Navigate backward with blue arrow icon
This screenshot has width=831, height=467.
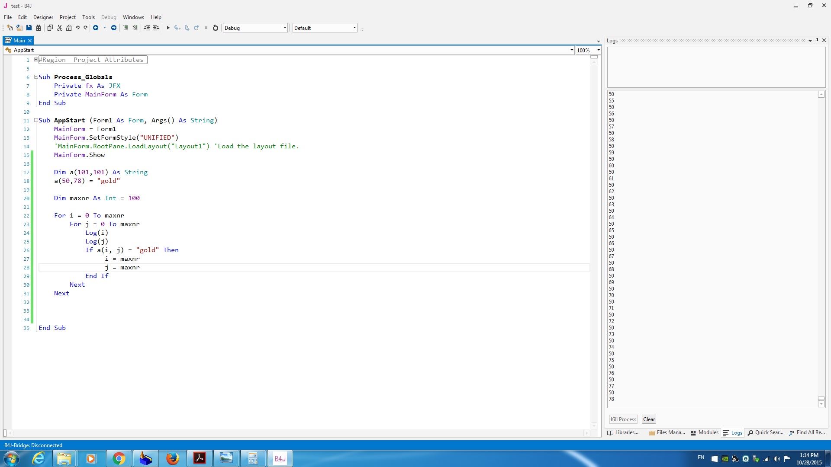pos(96,28)
